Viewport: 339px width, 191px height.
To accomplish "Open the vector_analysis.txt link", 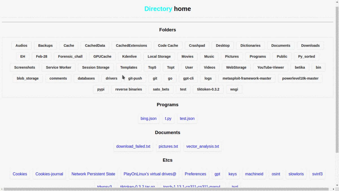I will click(203, 146).
